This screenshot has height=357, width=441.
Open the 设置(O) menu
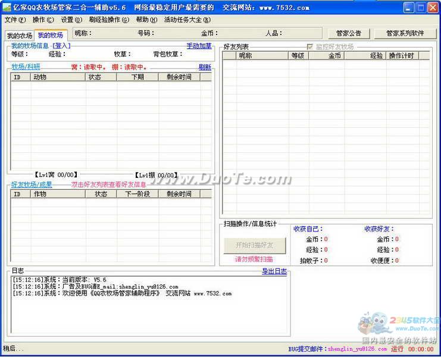click(71, 20)
